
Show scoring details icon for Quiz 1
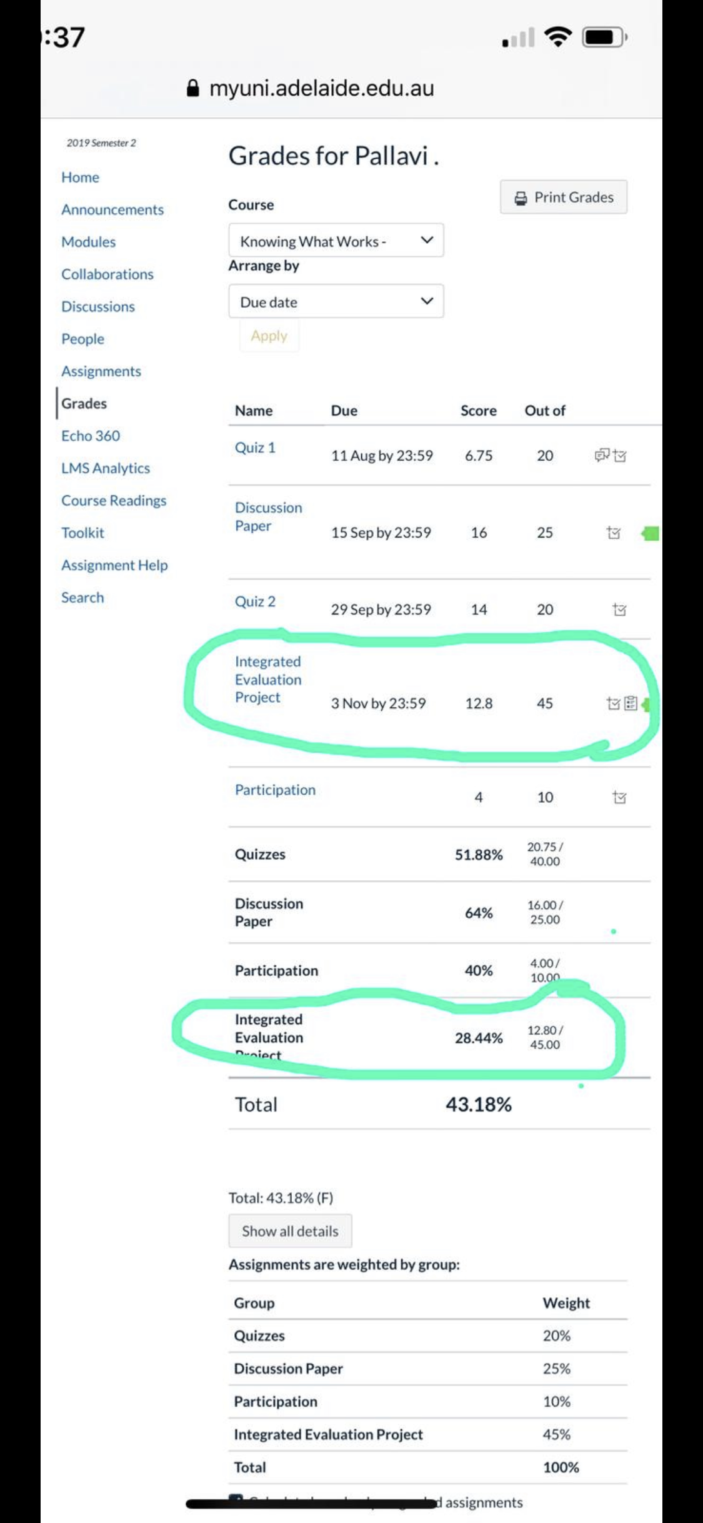click(x=620, y=456)
